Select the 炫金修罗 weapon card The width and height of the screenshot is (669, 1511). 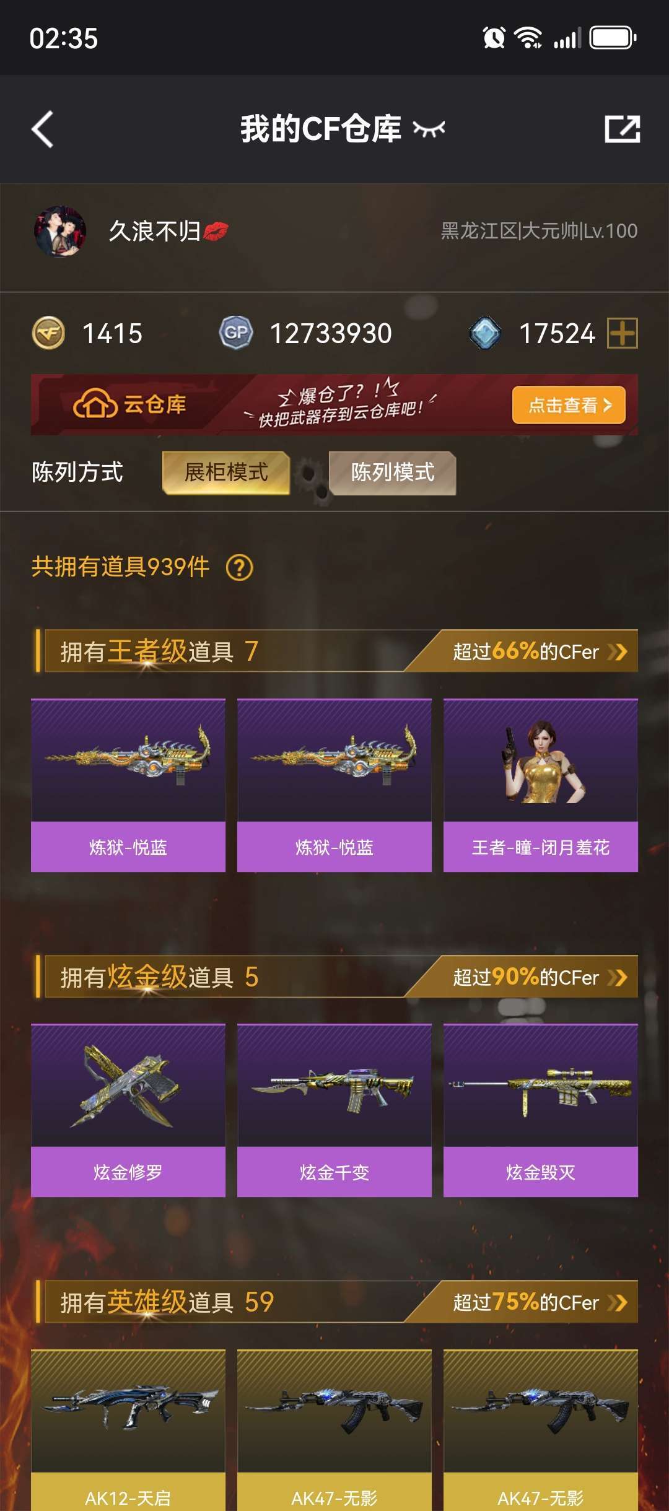128,1110
